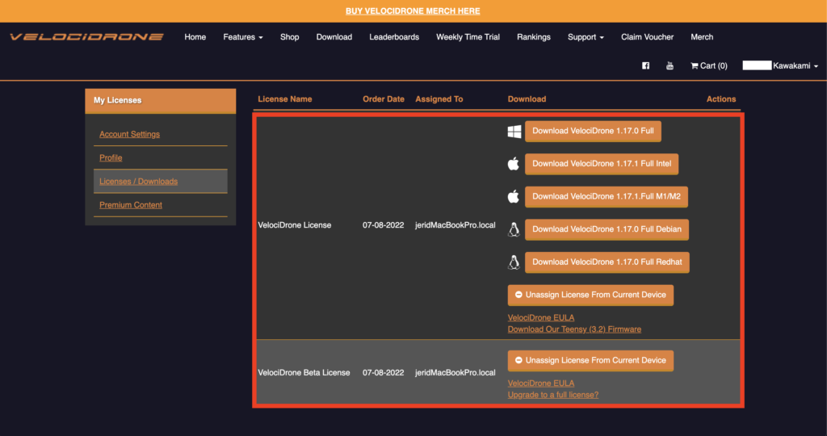The image size is (827, 436).
Task: Open Claim Voucher page
Action: [x=647, y=37]
